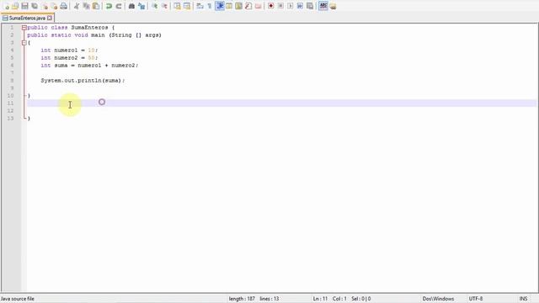539x303 pixels.
Task: Click the System.out.println(suma) line
Action: (83, 81)
